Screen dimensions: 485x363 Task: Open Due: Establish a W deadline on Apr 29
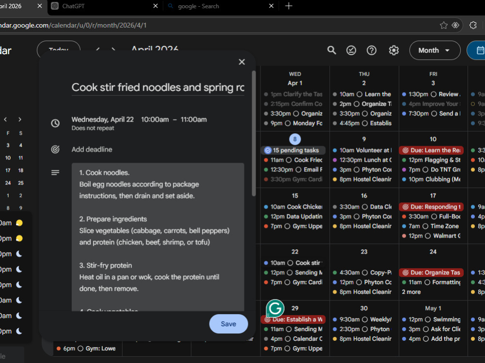(x=293, y=319)
